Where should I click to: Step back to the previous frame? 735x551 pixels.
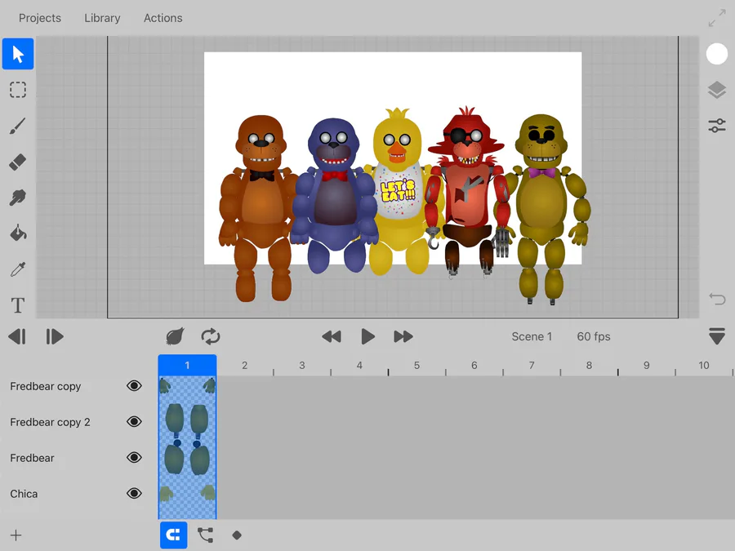click(17, 336)
